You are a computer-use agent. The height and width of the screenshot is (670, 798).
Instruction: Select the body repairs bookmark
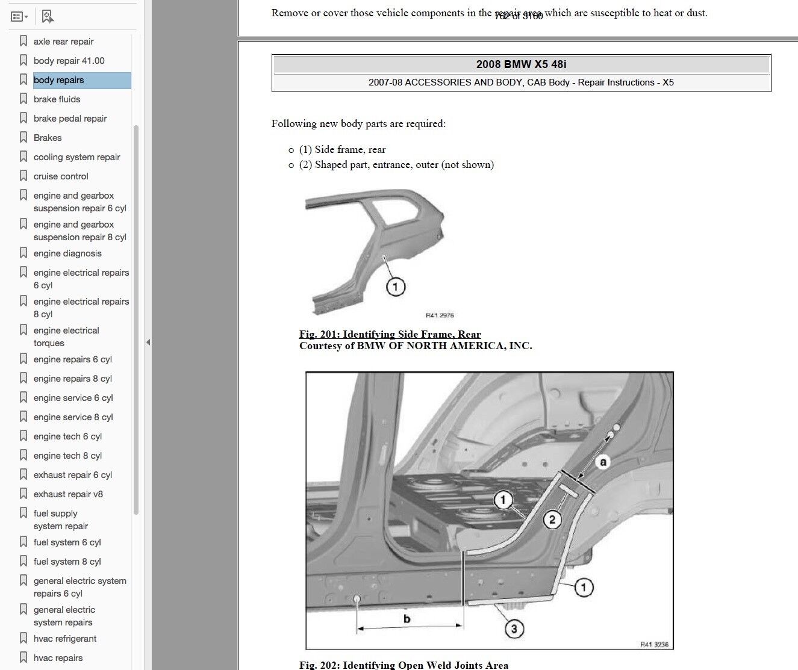click(59, 80)
